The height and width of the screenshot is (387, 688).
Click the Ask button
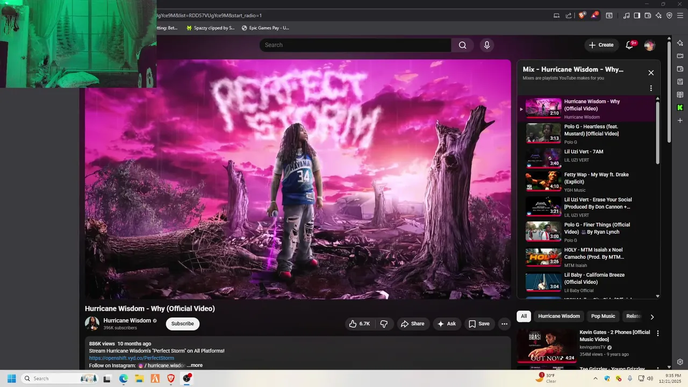click(x=447, y=324)
